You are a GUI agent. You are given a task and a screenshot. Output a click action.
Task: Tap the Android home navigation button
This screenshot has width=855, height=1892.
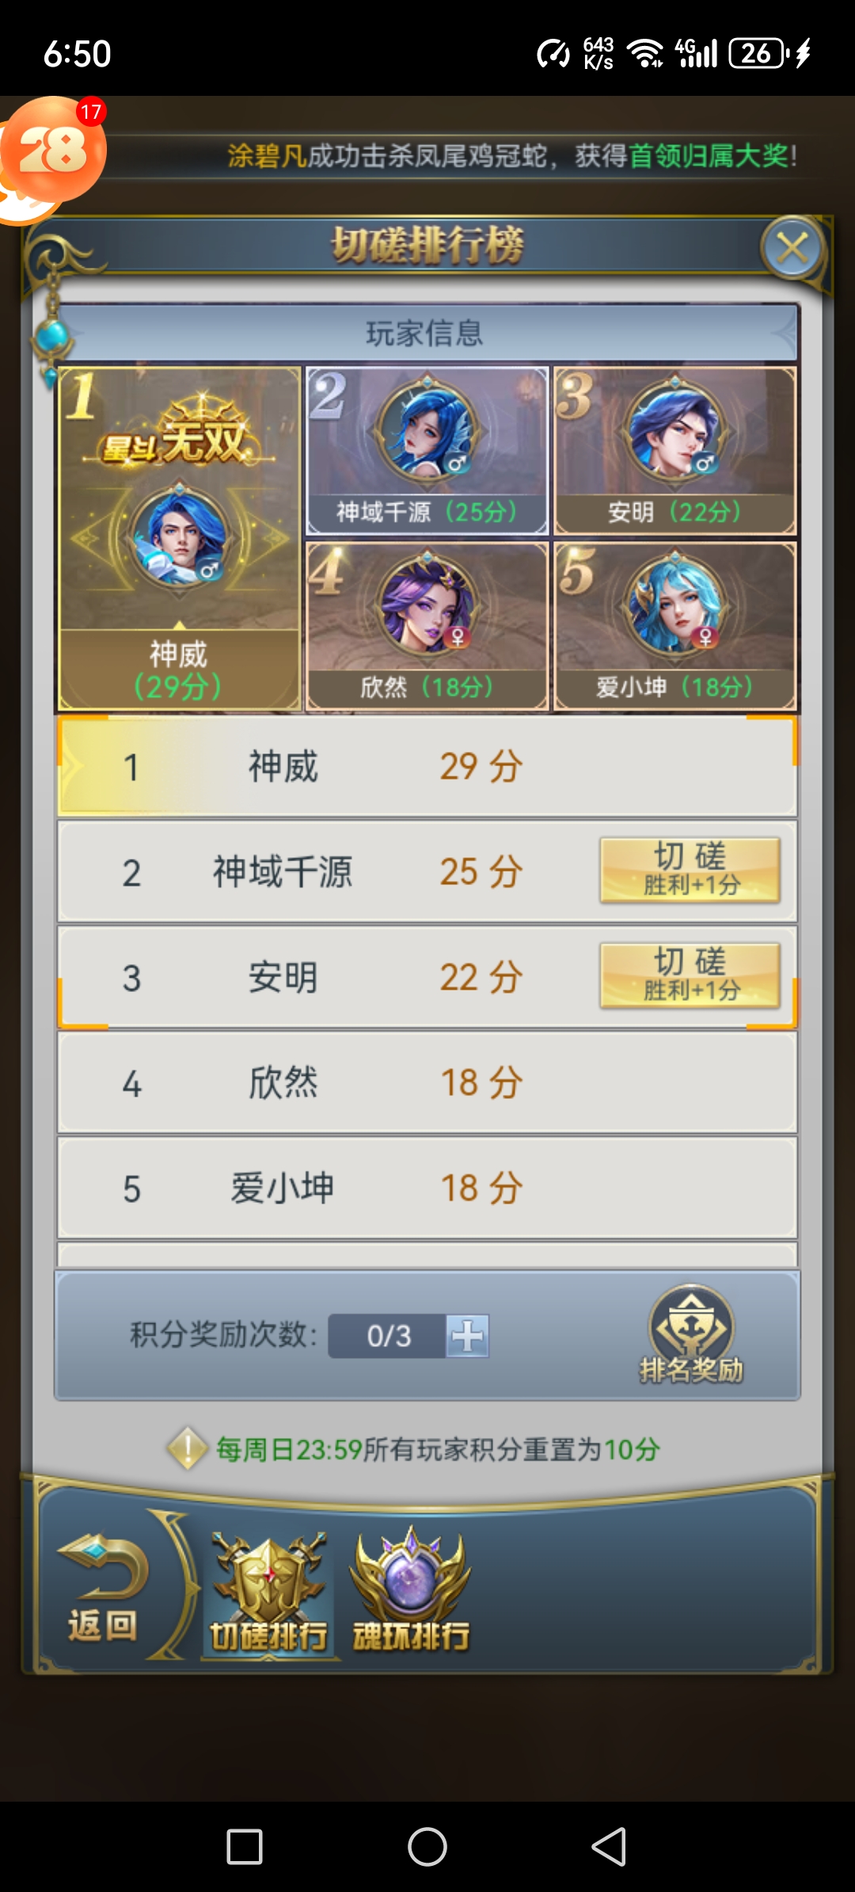[x=427, y=1847]
